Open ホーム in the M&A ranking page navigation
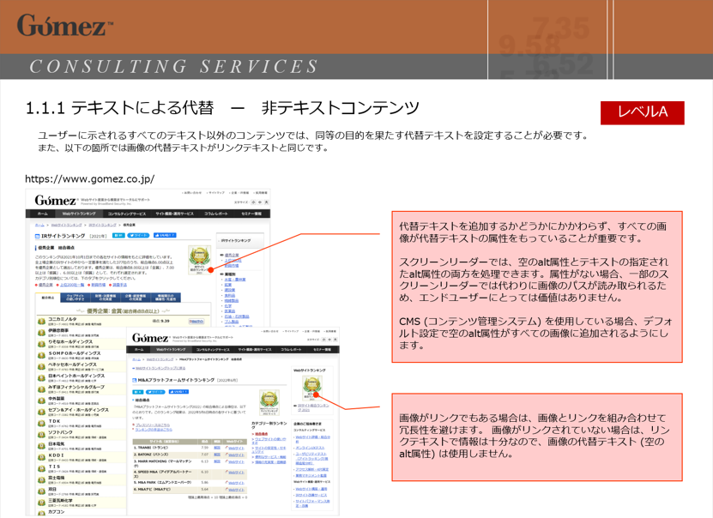Screen dimensions: 713x518 tap(139, 349)
